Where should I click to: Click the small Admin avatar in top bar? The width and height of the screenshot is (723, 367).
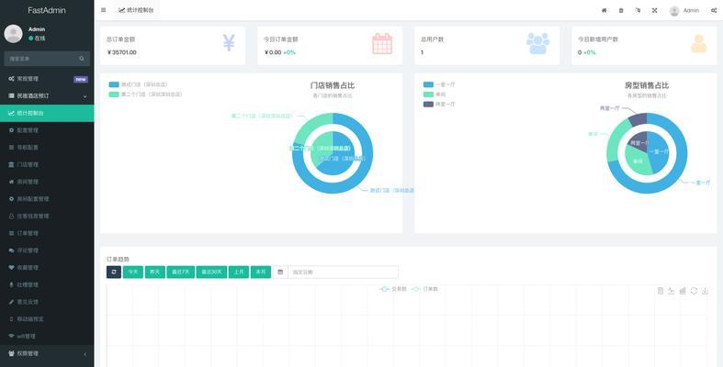point(674,11)
